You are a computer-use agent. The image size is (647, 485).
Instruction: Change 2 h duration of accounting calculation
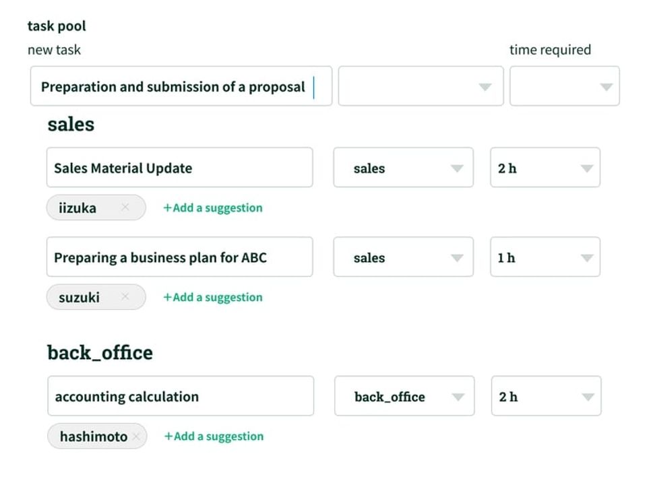[x=546, y=396]
